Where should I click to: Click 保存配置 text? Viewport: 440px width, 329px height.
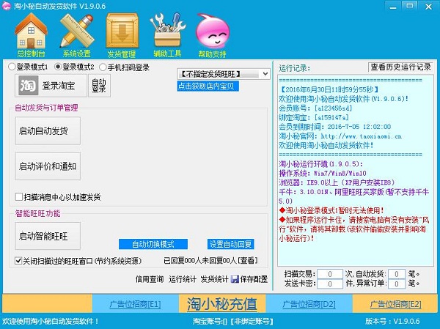point(254,279)
